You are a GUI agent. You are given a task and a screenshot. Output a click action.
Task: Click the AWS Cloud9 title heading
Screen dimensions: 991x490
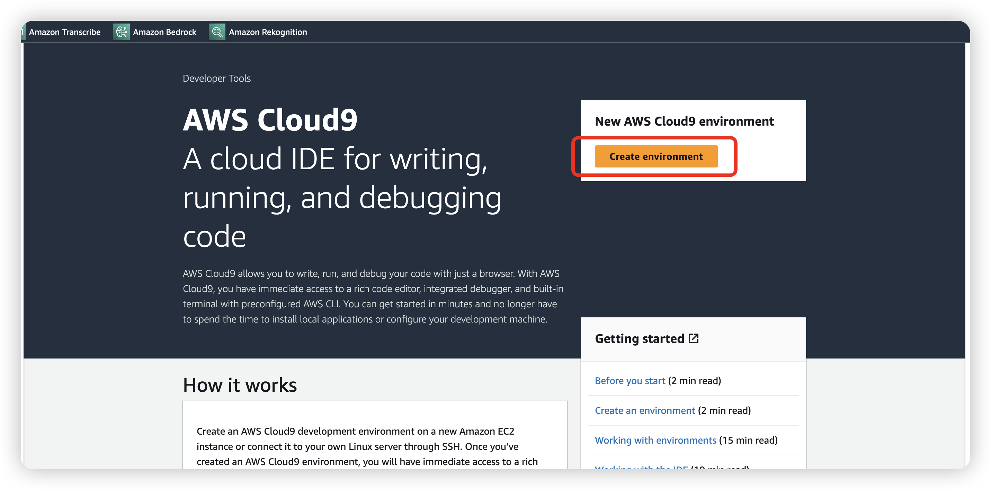click(x=270, y=120)
